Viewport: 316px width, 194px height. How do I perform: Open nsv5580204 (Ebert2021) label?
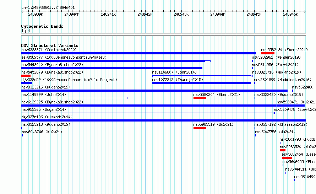(217, 95)
